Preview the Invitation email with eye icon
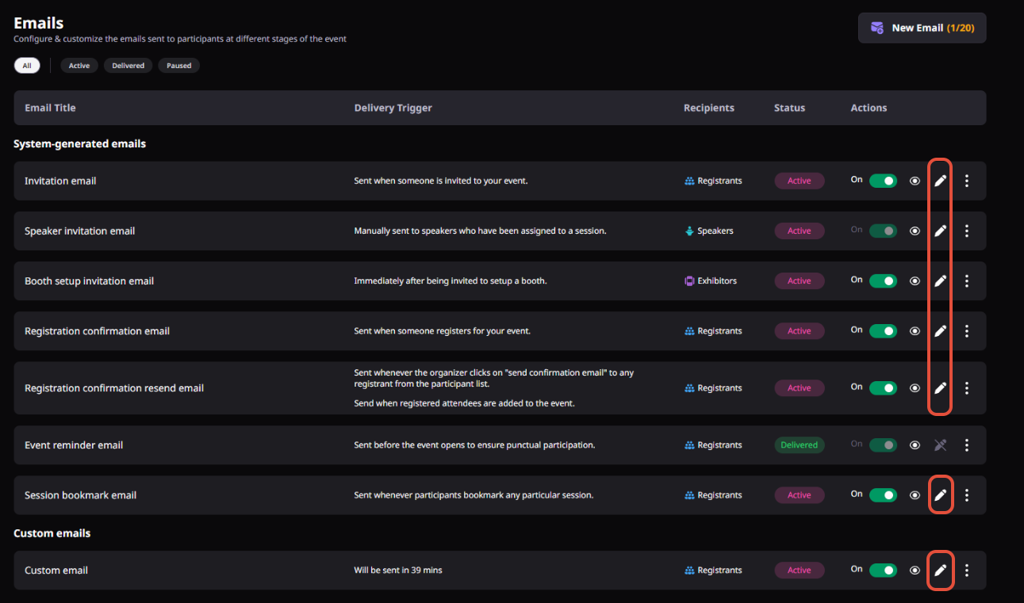The image size is (1024, 603). tap(915, 181)
